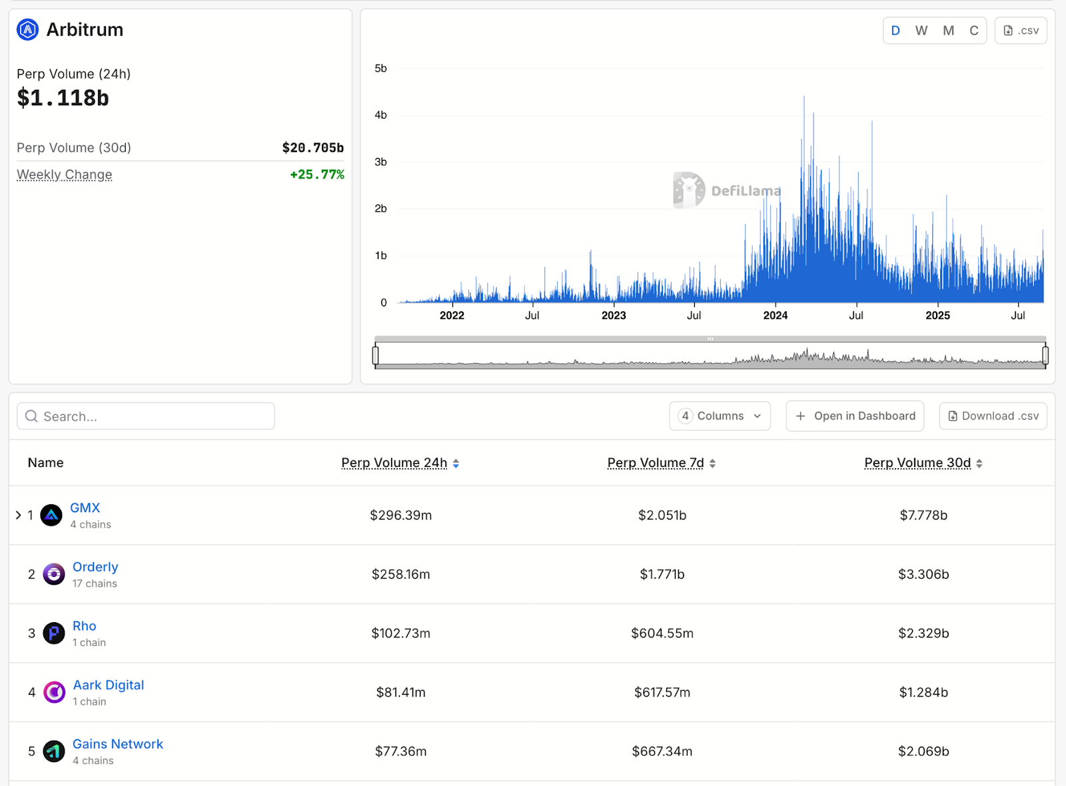The image size is (1066, 786).
Task: Click the Orderly protocol logo
Action: [x=54, y=574]
